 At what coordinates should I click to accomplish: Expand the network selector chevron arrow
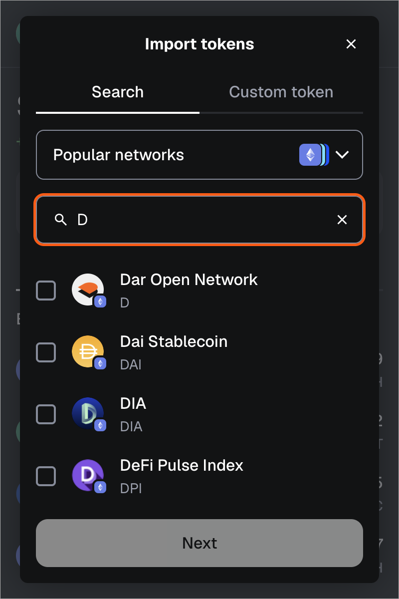pos(342,155)
